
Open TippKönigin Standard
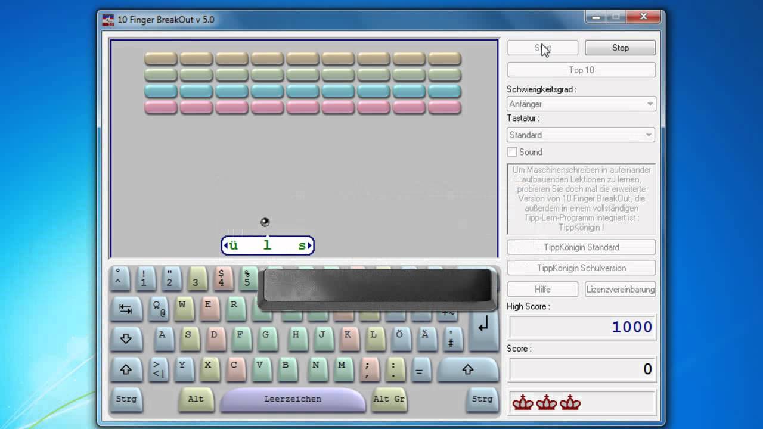pyautogui.click(x=581, y=247)
